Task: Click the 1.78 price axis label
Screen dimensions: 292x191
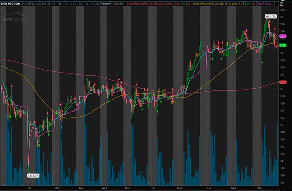Action: click(282, 24)
